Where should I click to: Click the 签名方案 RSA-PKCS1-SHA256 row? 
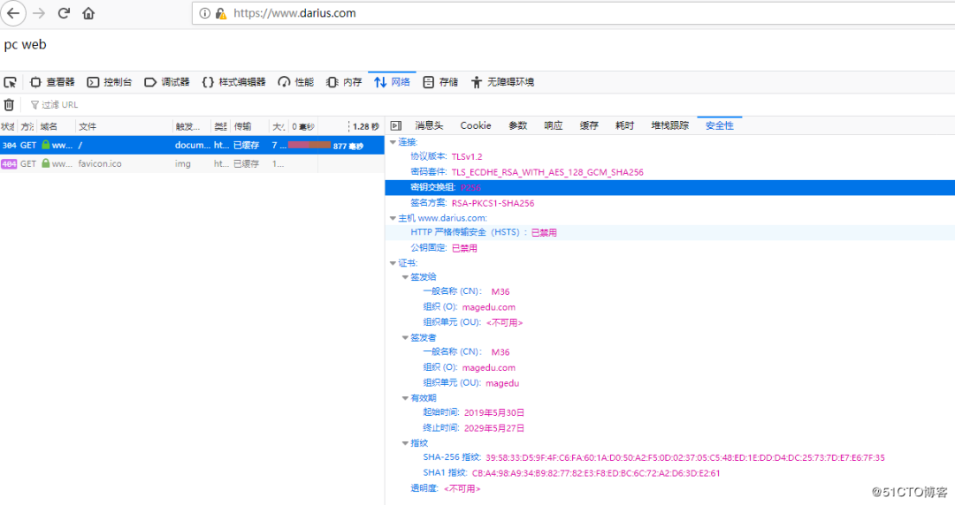pos(670,203)
